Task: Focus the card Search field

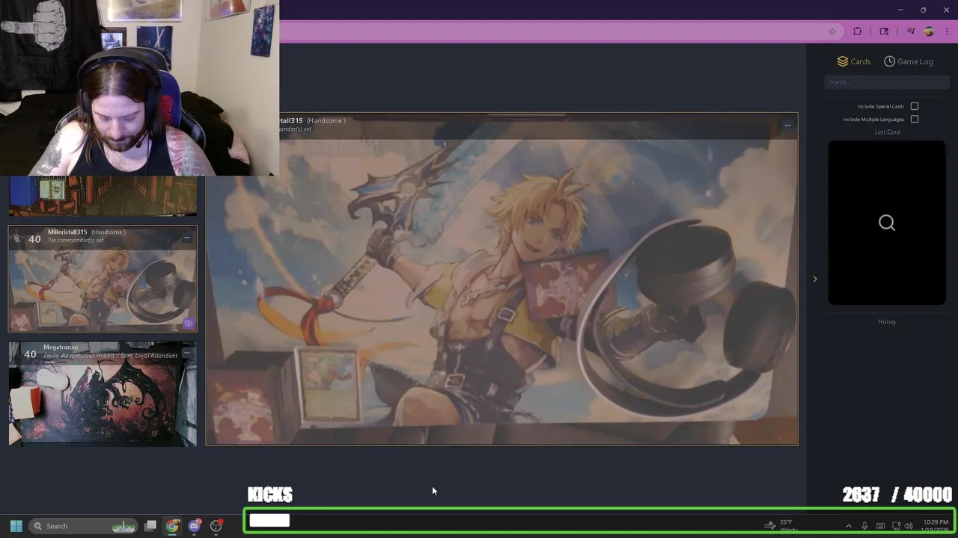Action: tap(887, 82)
